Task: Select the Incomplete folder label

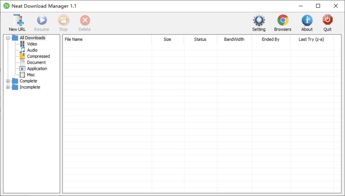Action: pyautogui.click(x=30, y=87)
